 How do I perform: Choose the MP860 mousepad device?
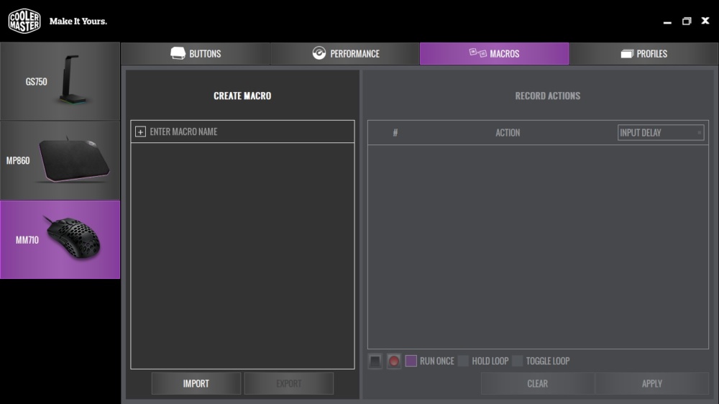click(60, 160)
